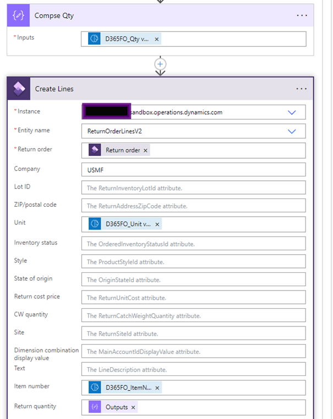Viewport: 333px width, 419px height.
Task: Click the Company field containing USMF
Action: pyautogui.click(x=193, y=169)
